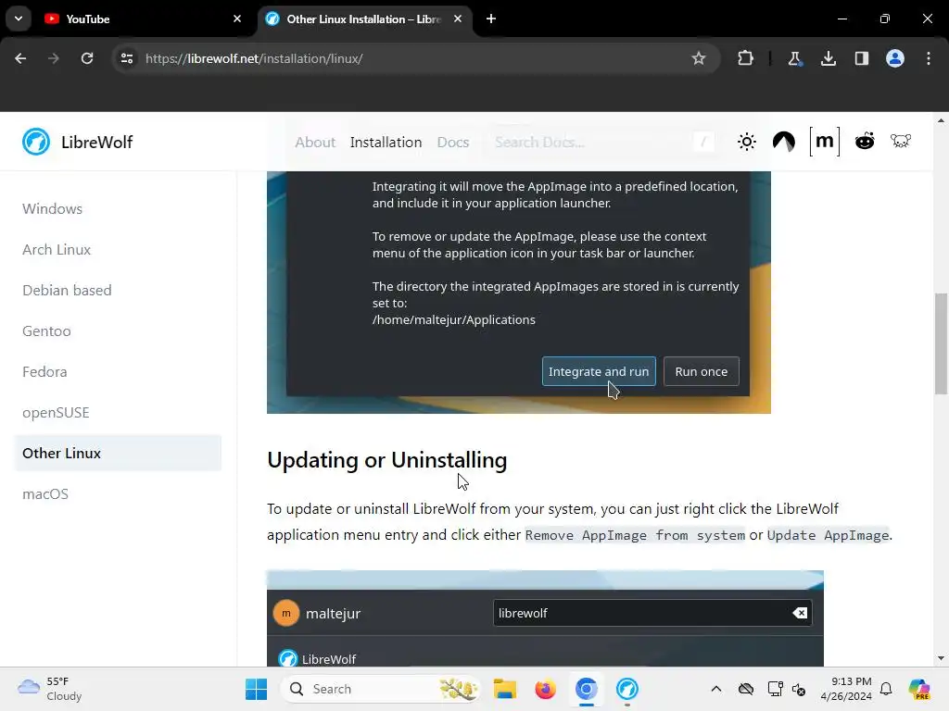Click the Integrate and run button

click(x=599, y=371)
